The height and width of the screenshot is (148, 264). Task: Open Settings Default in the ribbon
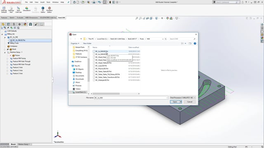(x=4, y=10)
